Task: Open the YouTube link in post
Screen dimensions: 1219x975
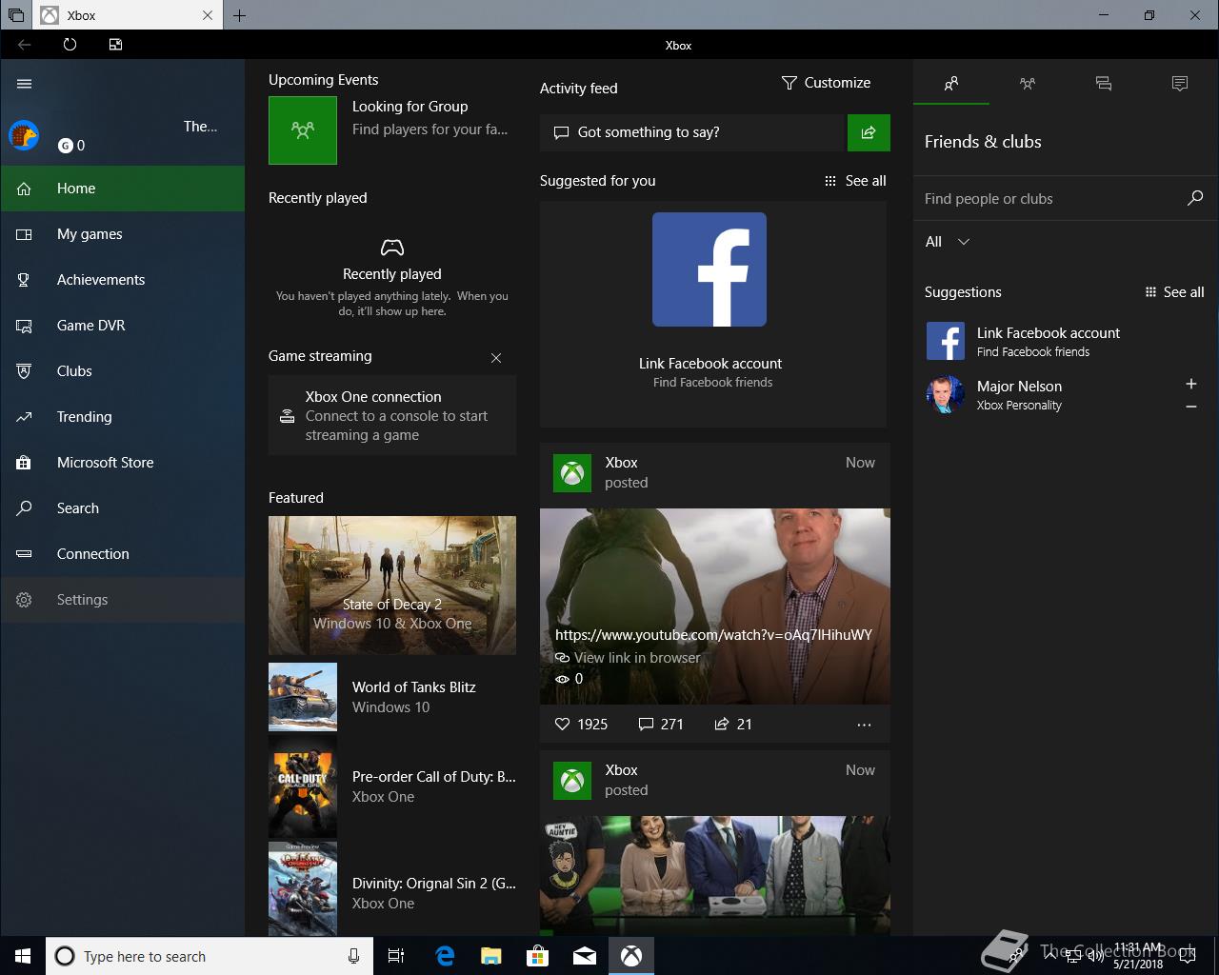Action: [x=713, y=635]
